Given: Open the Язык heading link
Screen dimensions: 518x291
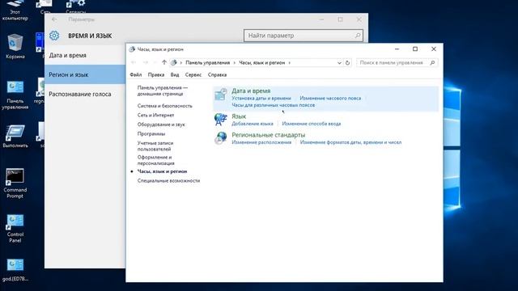Looking at the screenshot, I should point(239,116).
